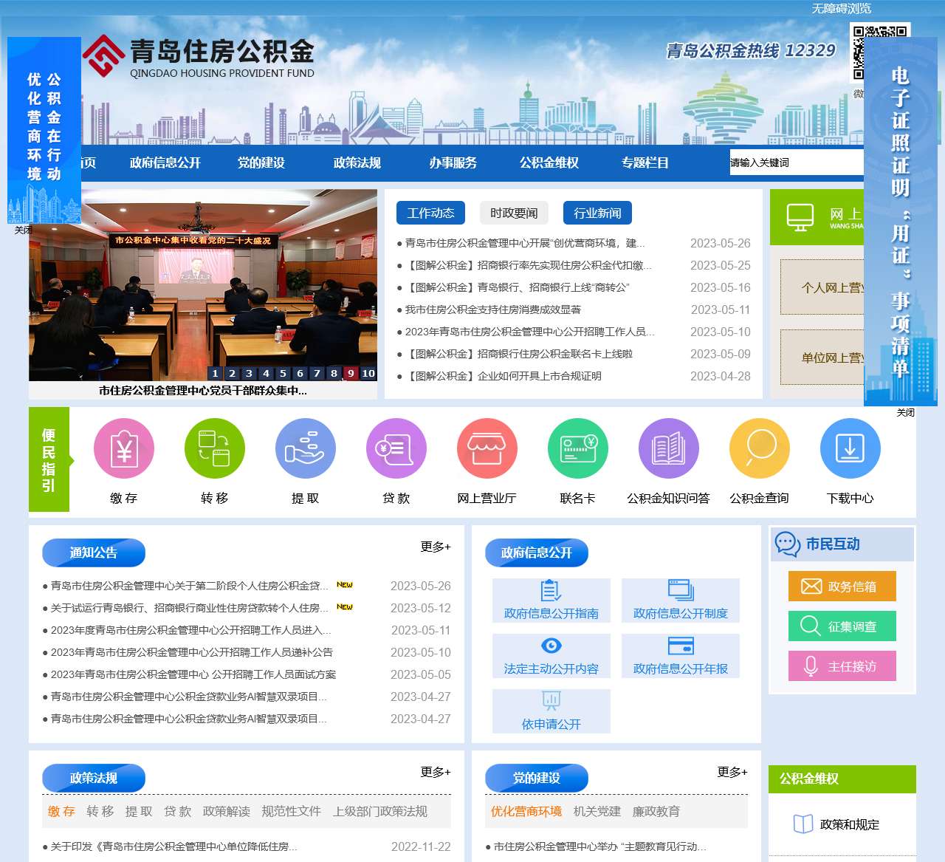Image resolution: width=945 pixels, height=862 pixels.
Task: Click the keyword search input box
Action: [794, 163]
